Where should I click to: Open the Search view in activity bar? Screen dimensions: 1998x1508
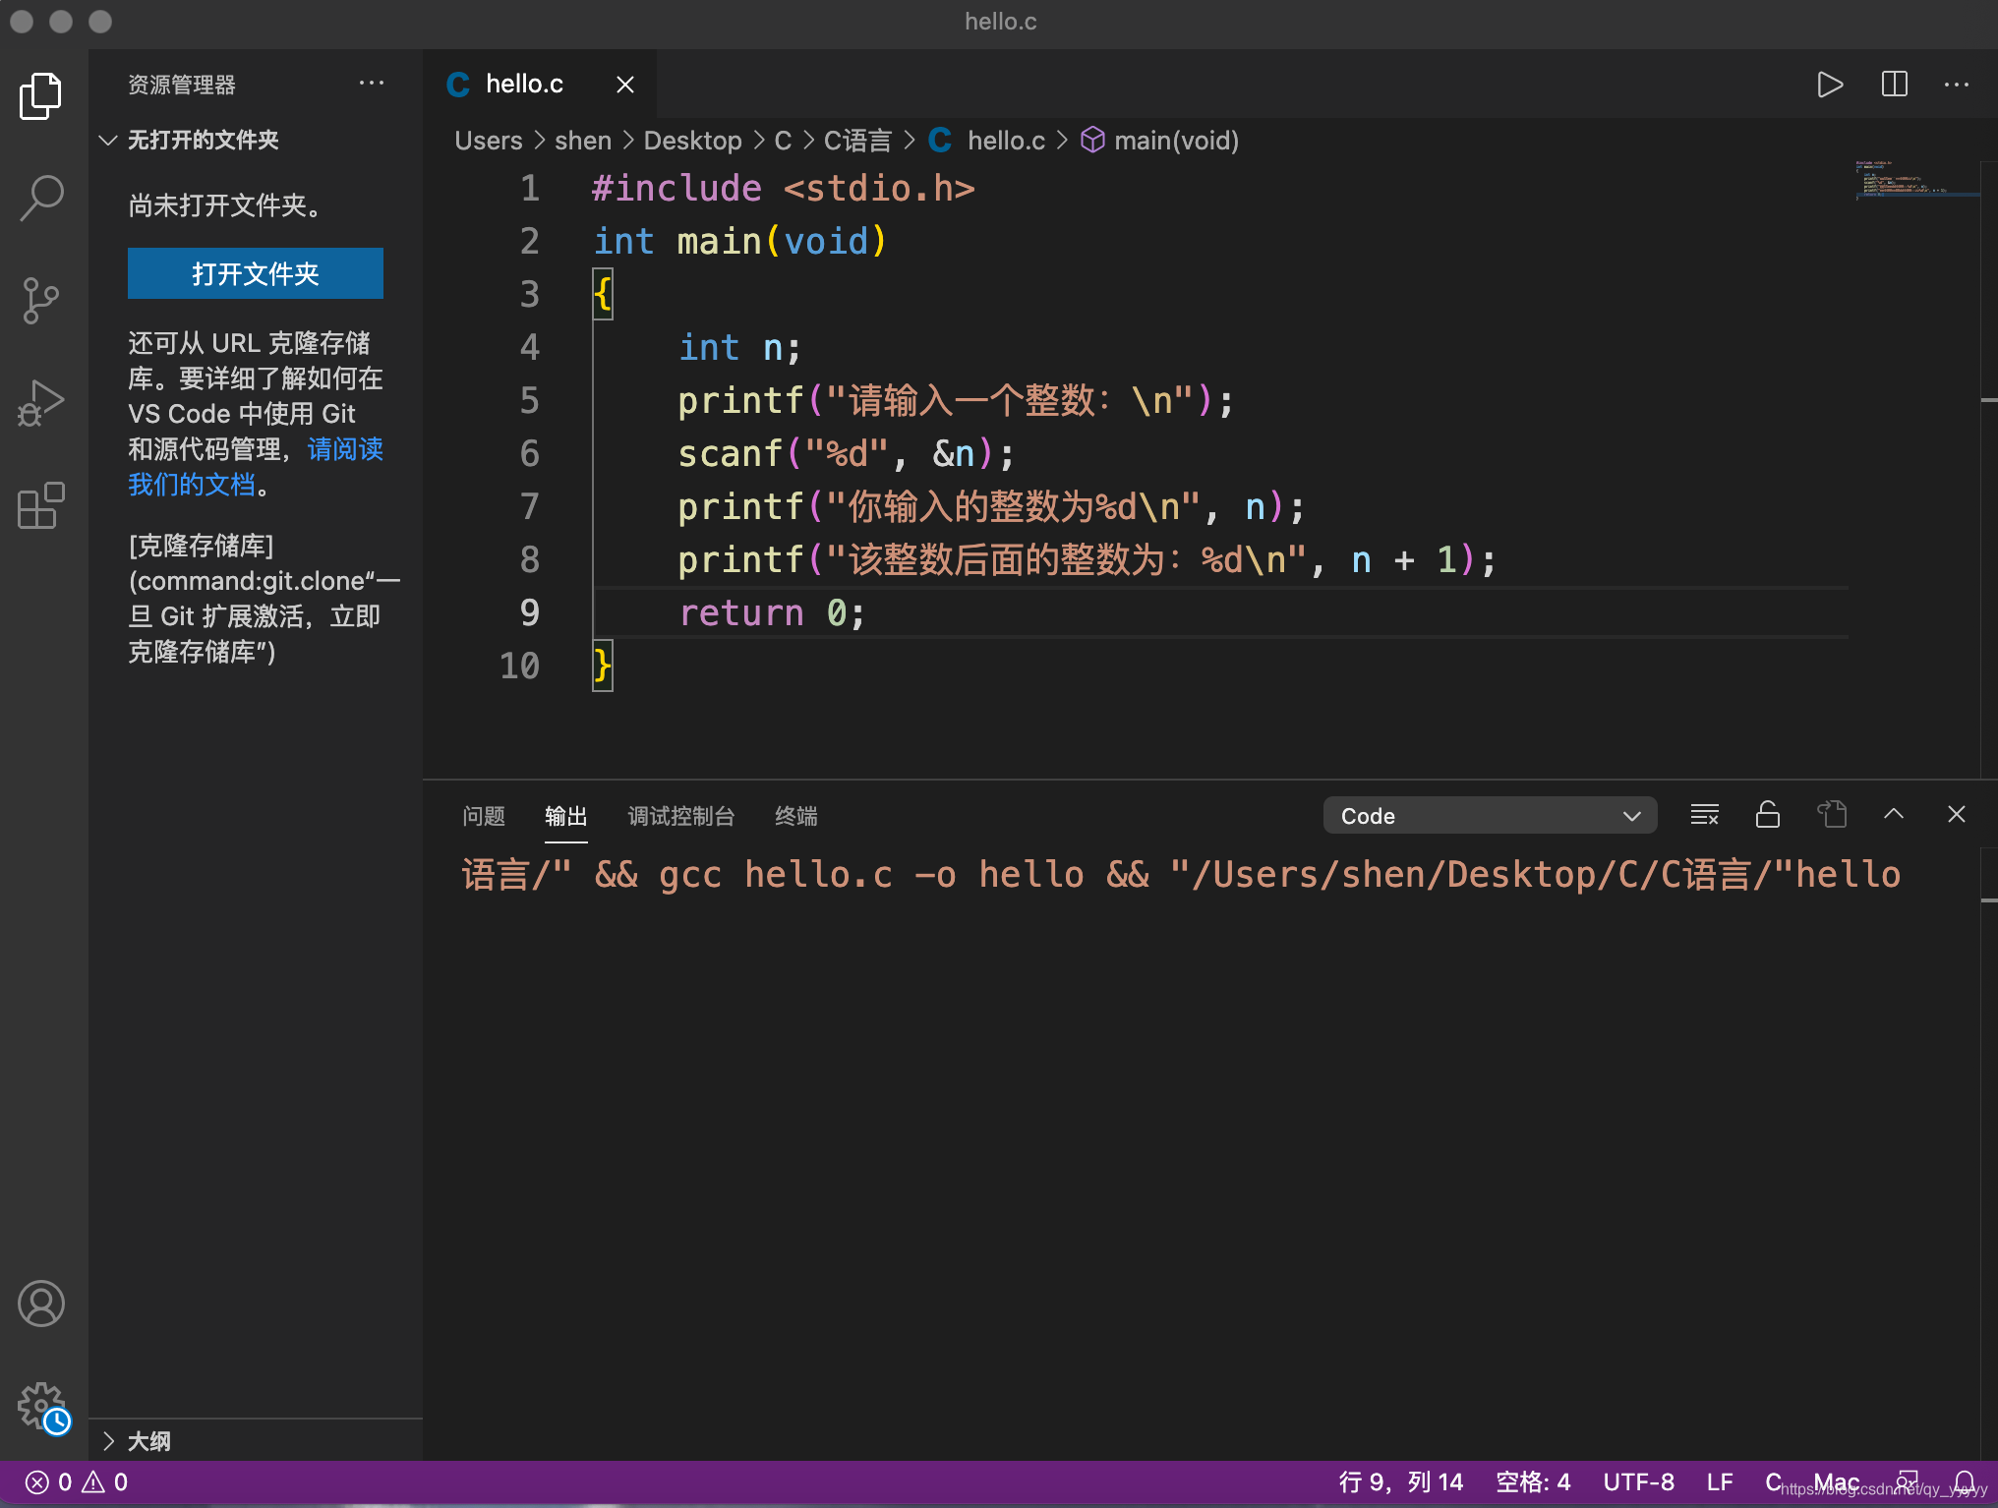[41, 198]
